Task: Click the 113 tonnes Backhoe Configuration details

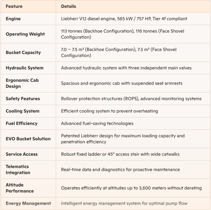Action: [x=122, y=34]
